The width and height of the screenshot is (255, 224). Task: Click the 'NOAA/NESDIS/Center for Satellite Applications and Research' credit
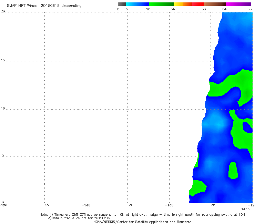point(142,222)
